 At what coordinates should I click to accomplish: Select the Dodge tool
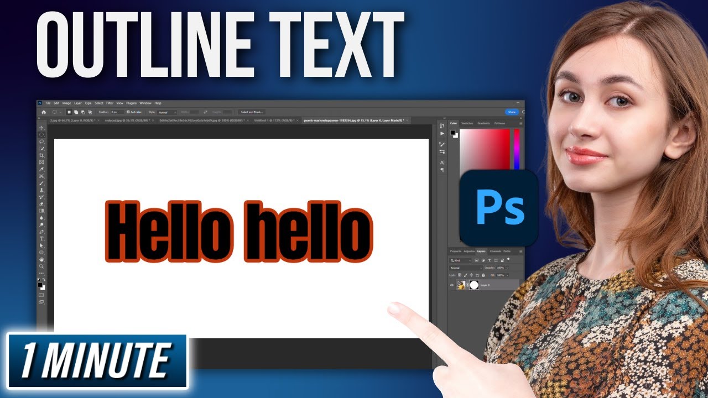41,225
